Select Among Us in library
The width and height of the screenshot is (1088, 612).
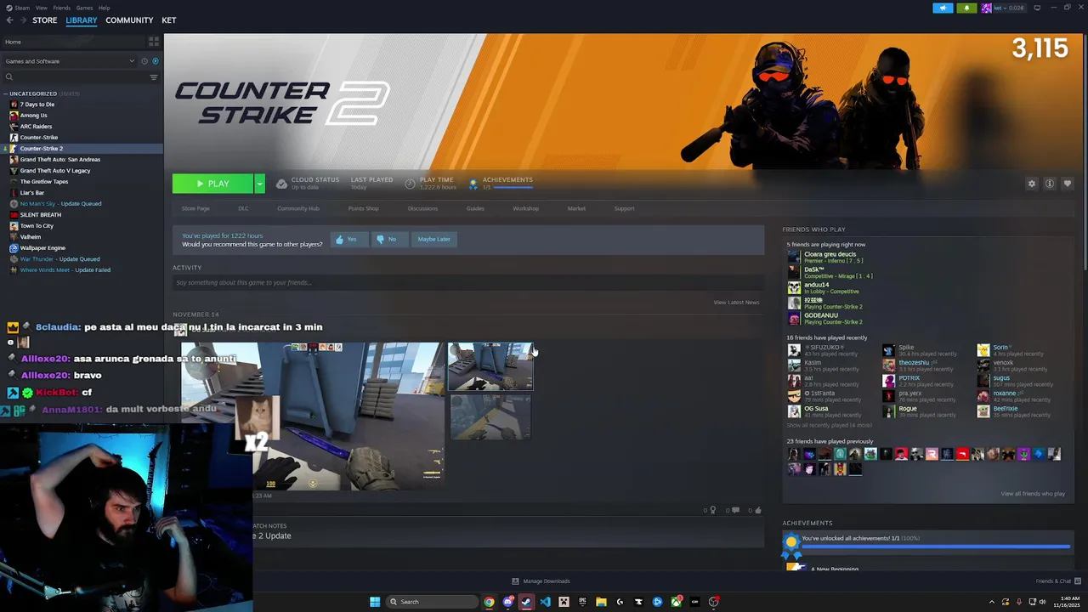(x=34, y=116)
